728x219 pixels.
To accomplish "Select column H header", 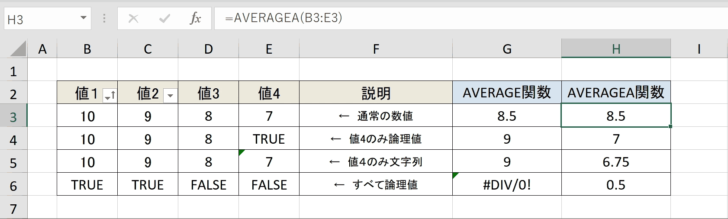I will pyautogui.click(x=616, y=48).
